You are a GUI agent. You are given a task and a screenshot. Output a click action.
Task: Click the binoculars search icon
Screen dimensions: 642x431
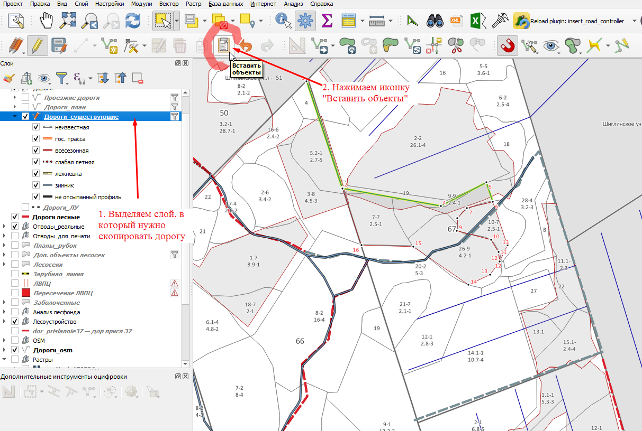434,21
